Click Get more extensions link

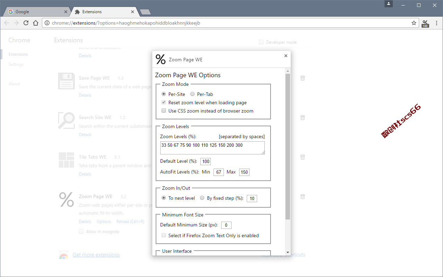click(x=96, y=255)
